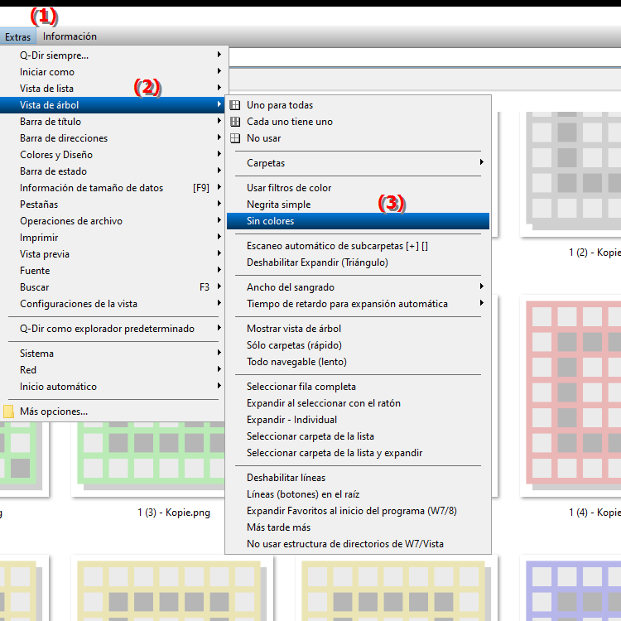This screenshot has height=621, width=621.
Task: Toggle Expandir Favoritos al inicio del programa
Action: click(358, 511)
